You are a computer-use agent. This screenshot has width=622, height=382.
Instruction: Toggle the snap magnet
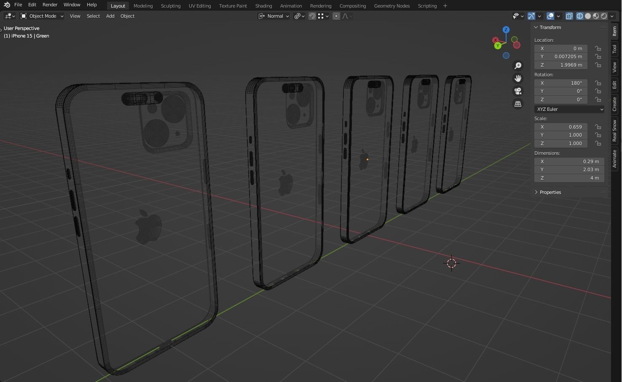click(x=312, y=16)
